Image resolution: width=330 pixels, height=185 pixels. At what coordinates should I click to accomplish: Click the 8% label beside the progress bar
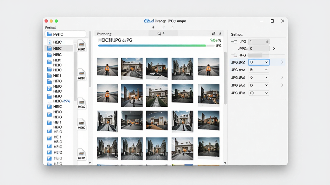(x=218, y=46)
